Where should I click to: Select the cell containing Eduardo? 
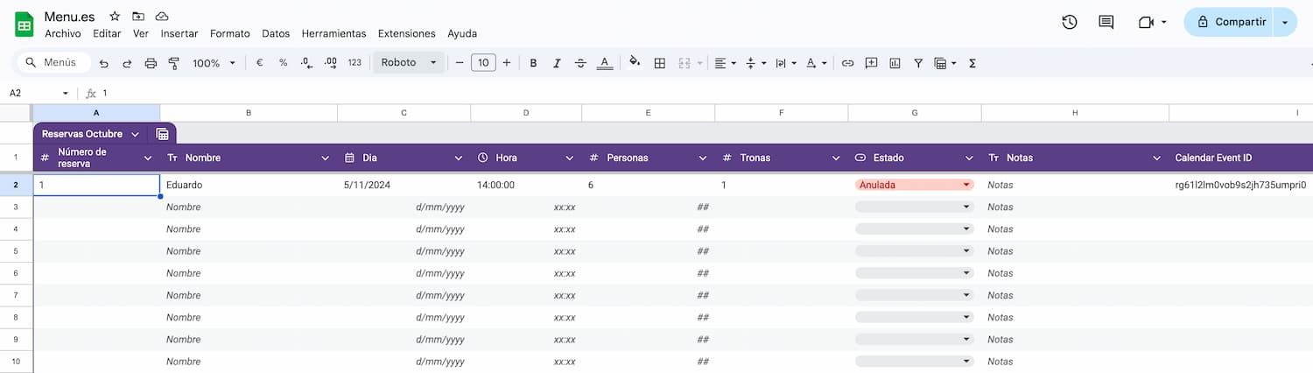(249, 185)
